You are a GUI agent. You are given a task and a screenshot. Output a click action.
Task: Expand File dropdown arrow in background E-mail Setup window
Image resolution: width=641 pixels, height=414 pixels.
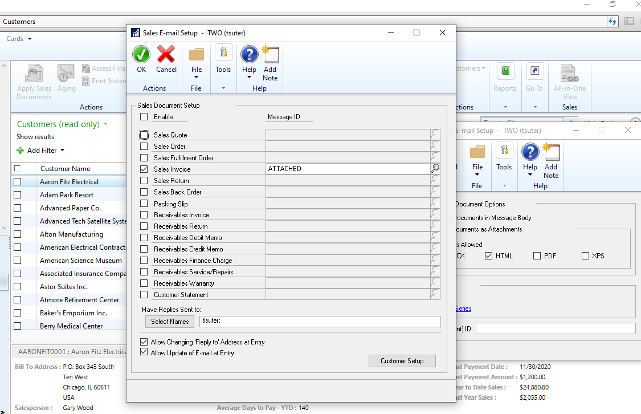click(477, 174)
